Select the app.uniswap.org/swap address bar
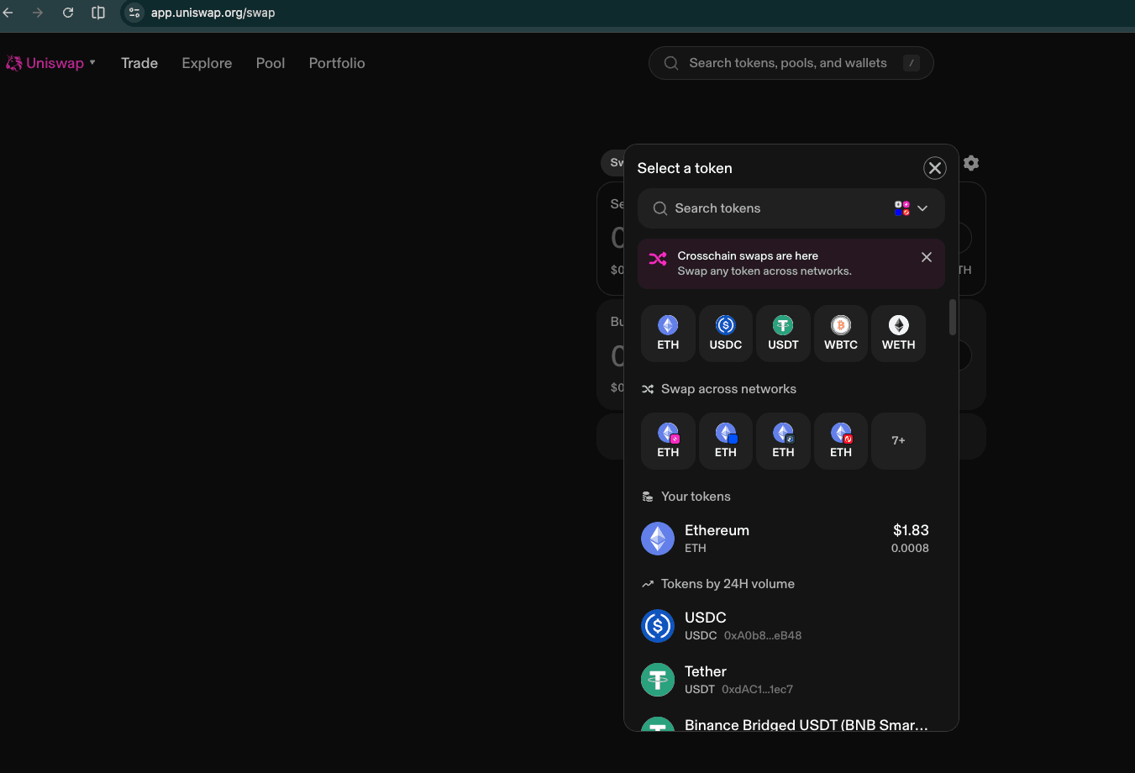The width and height of the screenshot is (1135, 773). (x=213, y=13)
